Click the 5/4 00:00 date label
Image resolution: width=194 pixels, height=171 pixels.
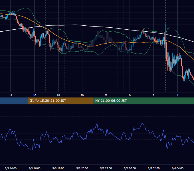pos(130,168)
